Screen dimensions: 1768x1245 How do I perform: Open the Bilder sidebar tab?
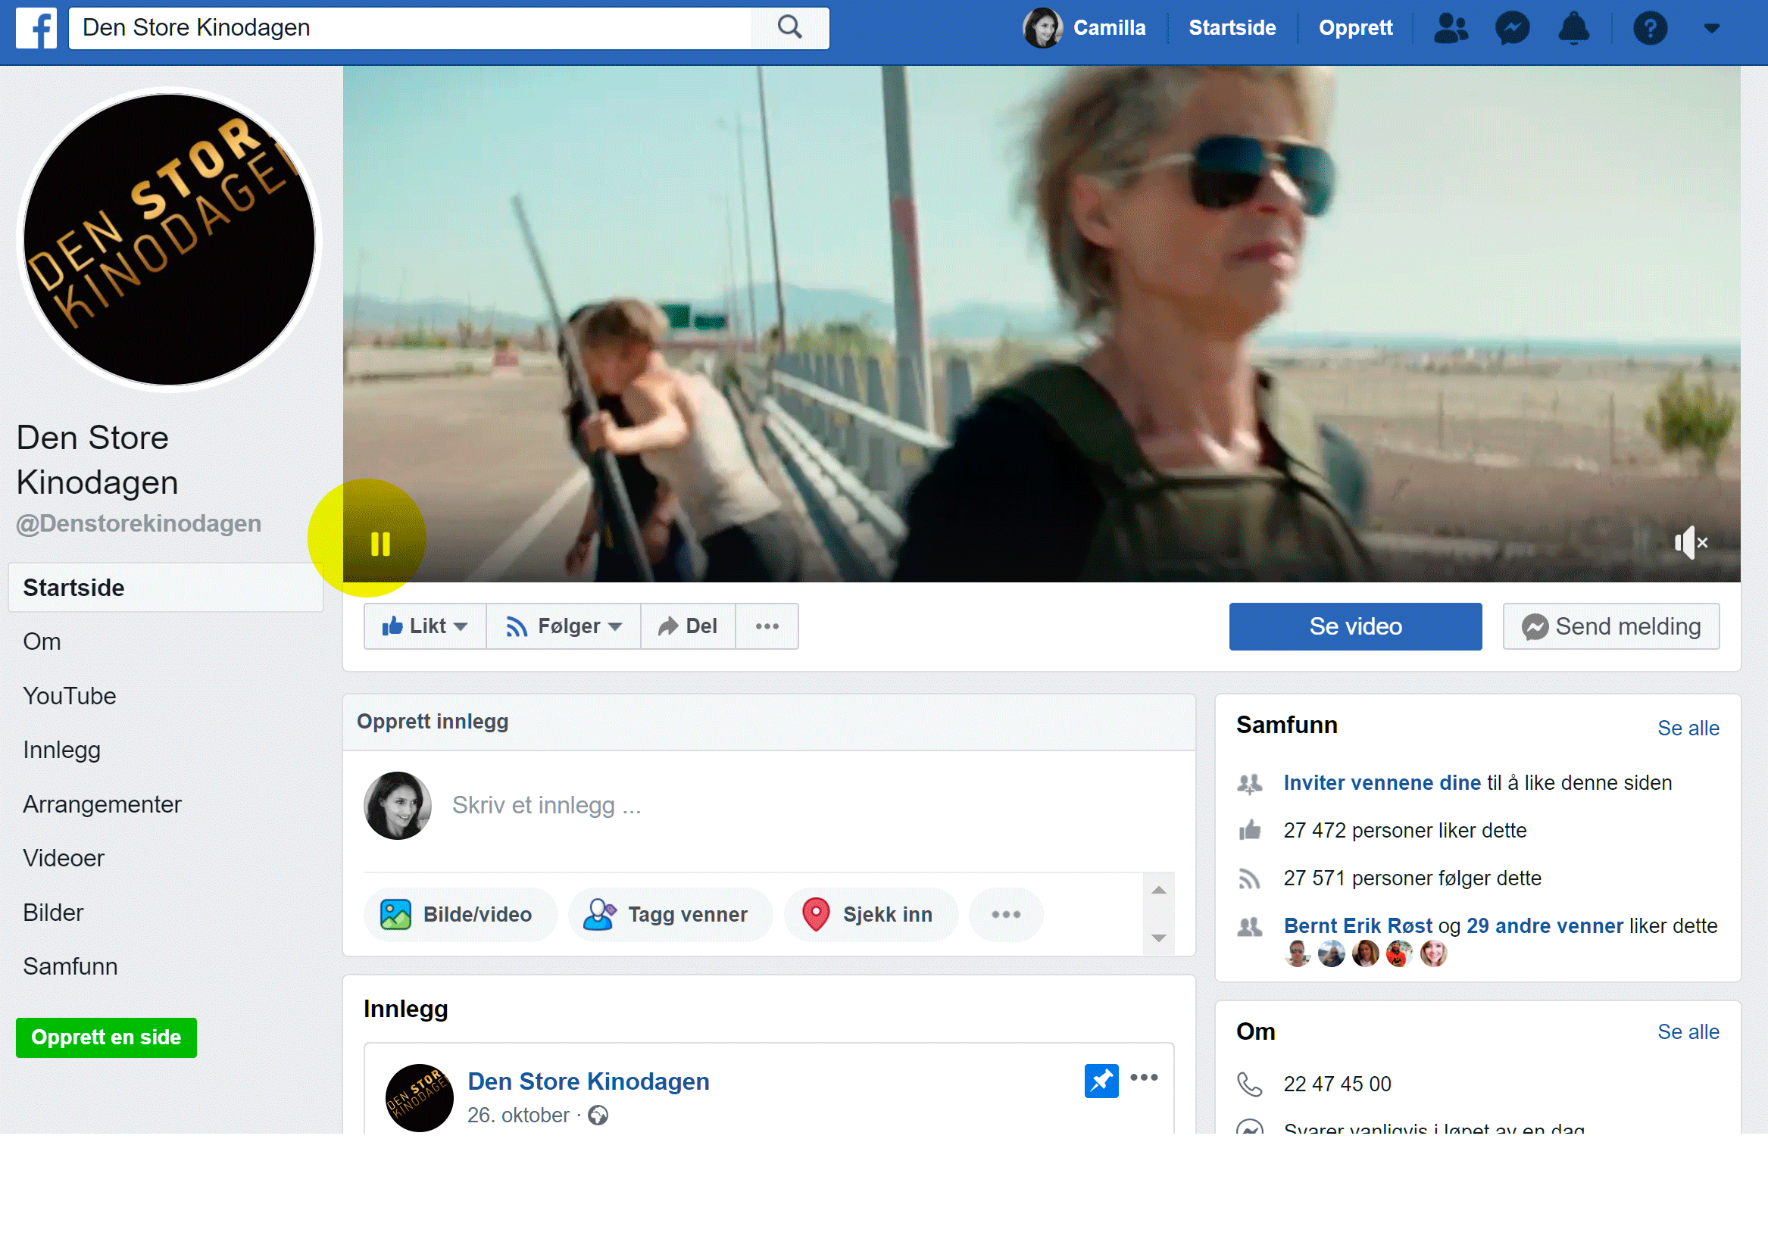pos(52,913)
